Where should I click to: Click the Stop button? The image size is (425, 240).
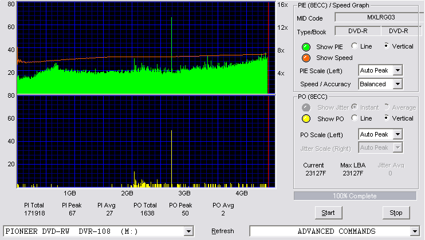click(396, 213)
